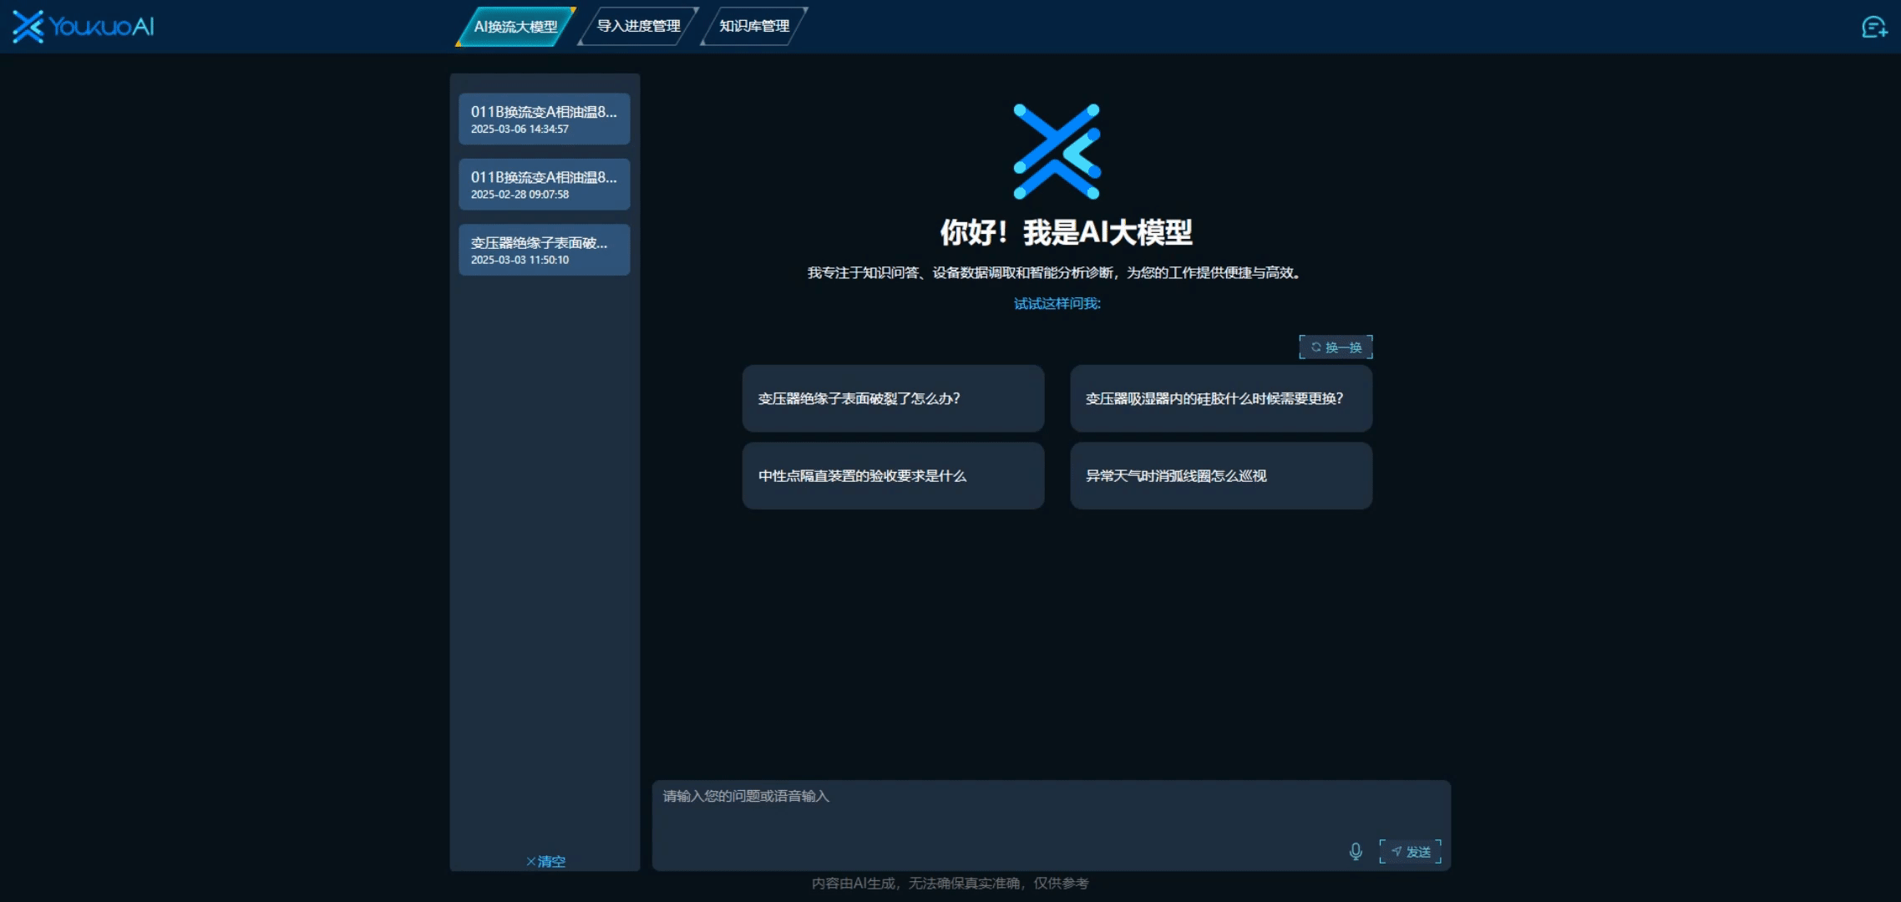
Task: Click the new chat icon top right
Action: pos(1873,28)
